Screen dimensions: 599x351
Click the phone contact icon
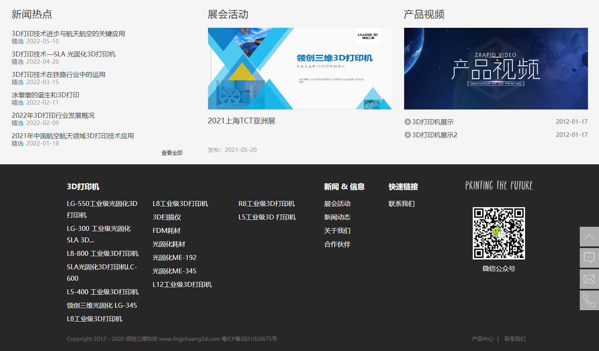point(589,300)
